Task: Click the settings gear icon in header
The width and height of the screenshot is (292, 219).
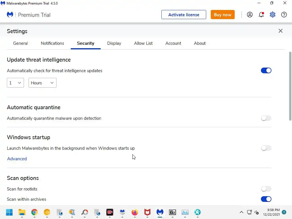Action: (x=272, y=15)
